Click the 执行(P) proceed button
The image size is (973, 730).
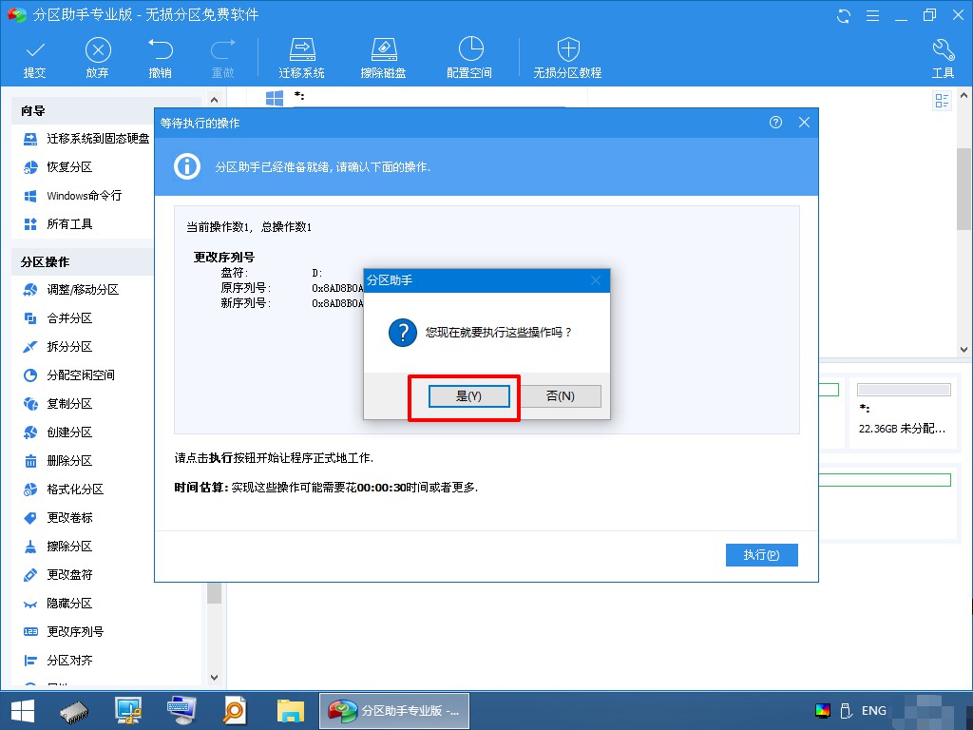[x=761, y=555]
